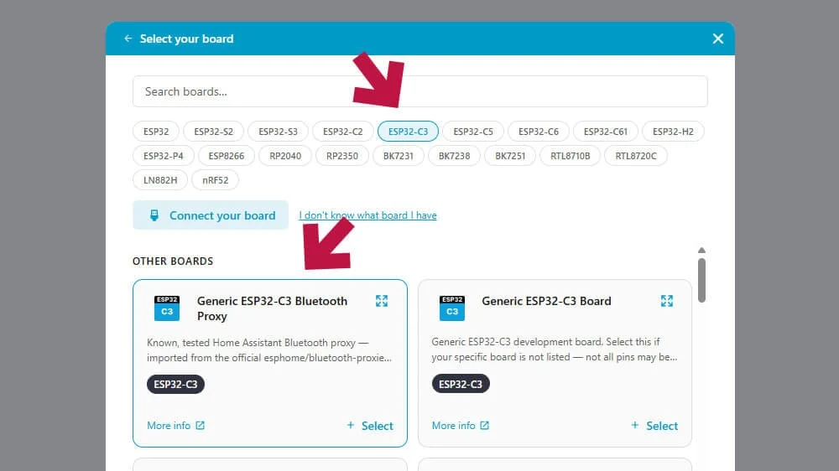Filter boards by ESP32-H2
839x471 pixels.
673,132
